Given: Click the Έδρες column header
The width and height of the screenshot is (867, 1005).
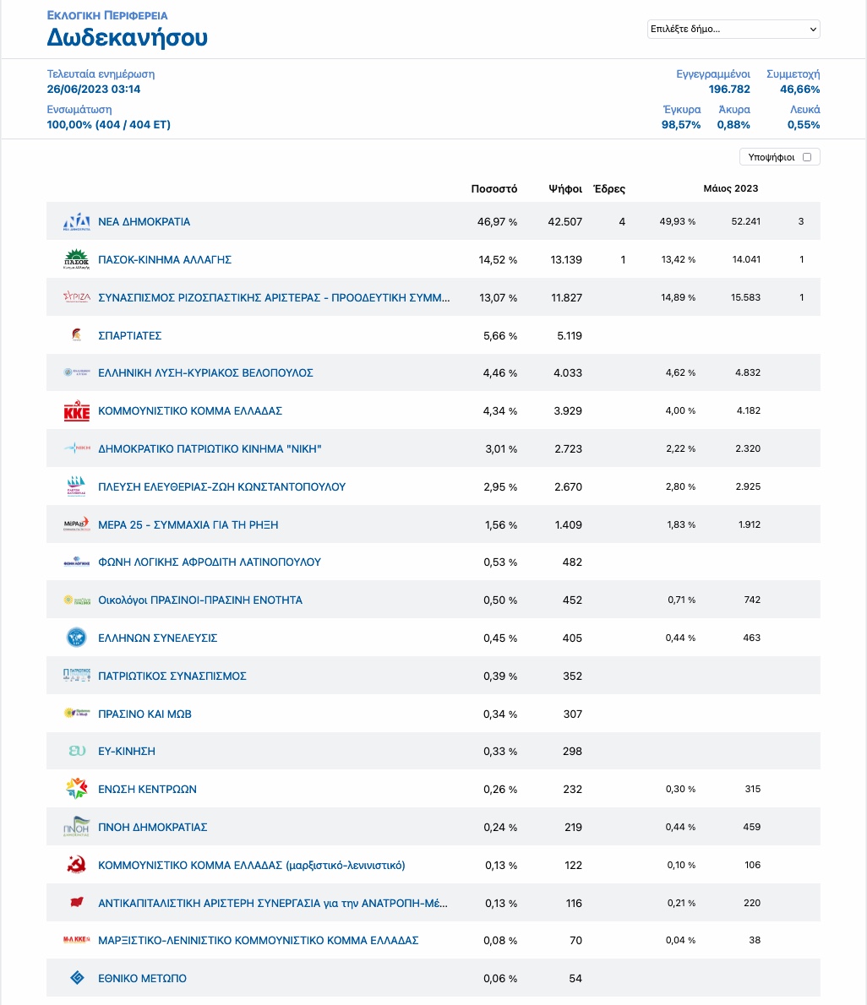Looking at the screenshot, I should 609,188.
